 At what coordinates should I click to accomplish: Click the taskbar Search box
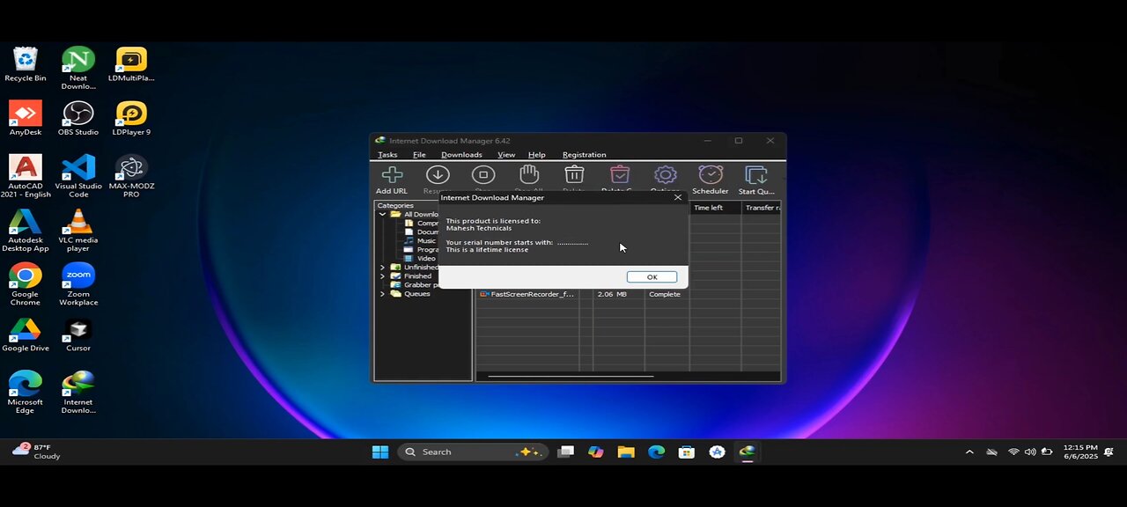tap(473, 452)
